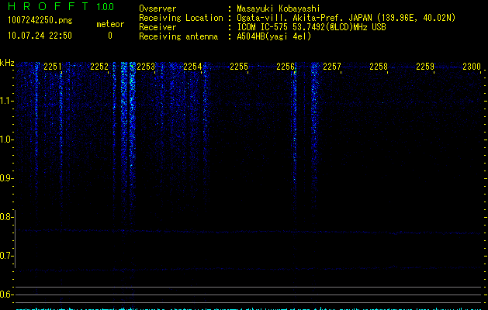Click the 'meteor' label
This screenshot has height=310, width=488.
110,24
